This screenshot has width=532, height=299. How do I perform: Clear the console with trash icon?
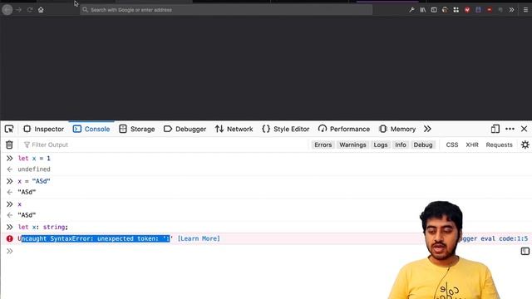[9, 145]
